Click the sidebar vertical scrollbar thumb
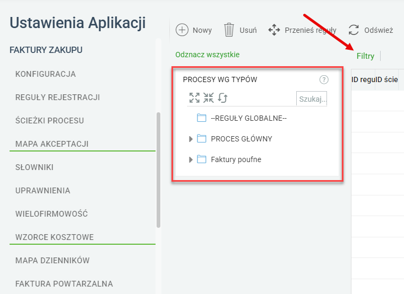This screenshot has width=404, height=294. 158,170
